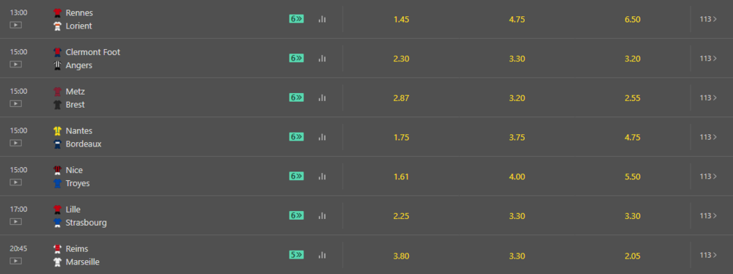Open the bet builder badge for Metz v Brest

[296, 97]
